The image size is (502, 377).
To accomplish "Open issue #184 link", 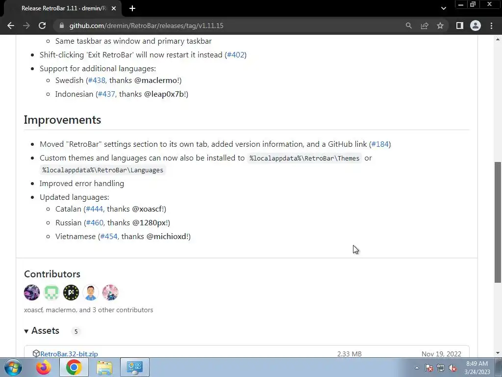I will (380, 144).
